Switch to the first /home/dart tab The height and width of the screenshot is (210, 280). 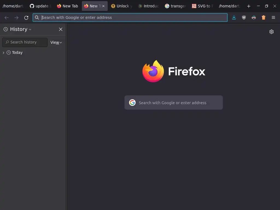pos(14,6)
